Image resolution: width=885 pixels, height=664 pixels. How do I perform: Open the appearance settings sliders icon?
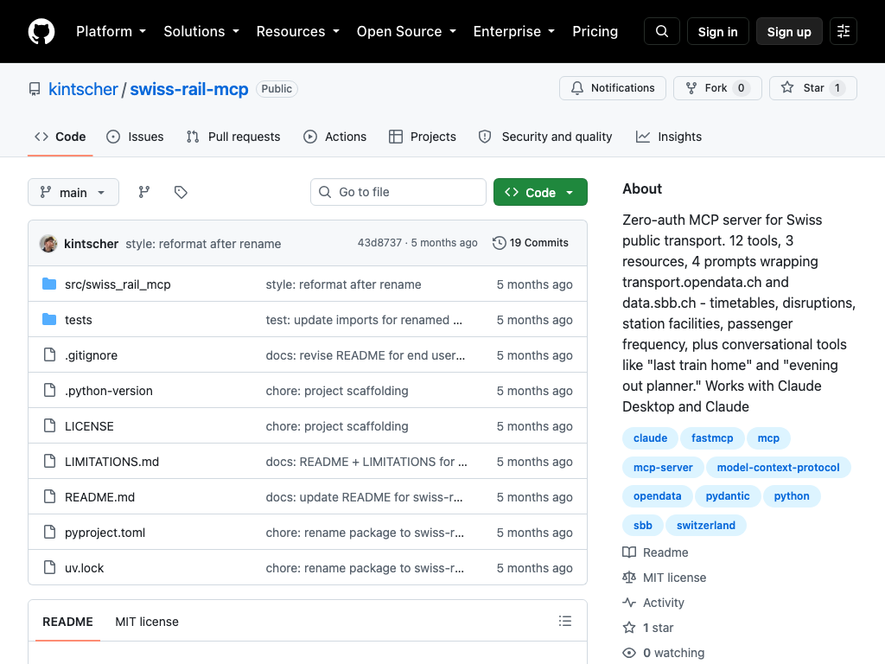click(x=844, y=32)
